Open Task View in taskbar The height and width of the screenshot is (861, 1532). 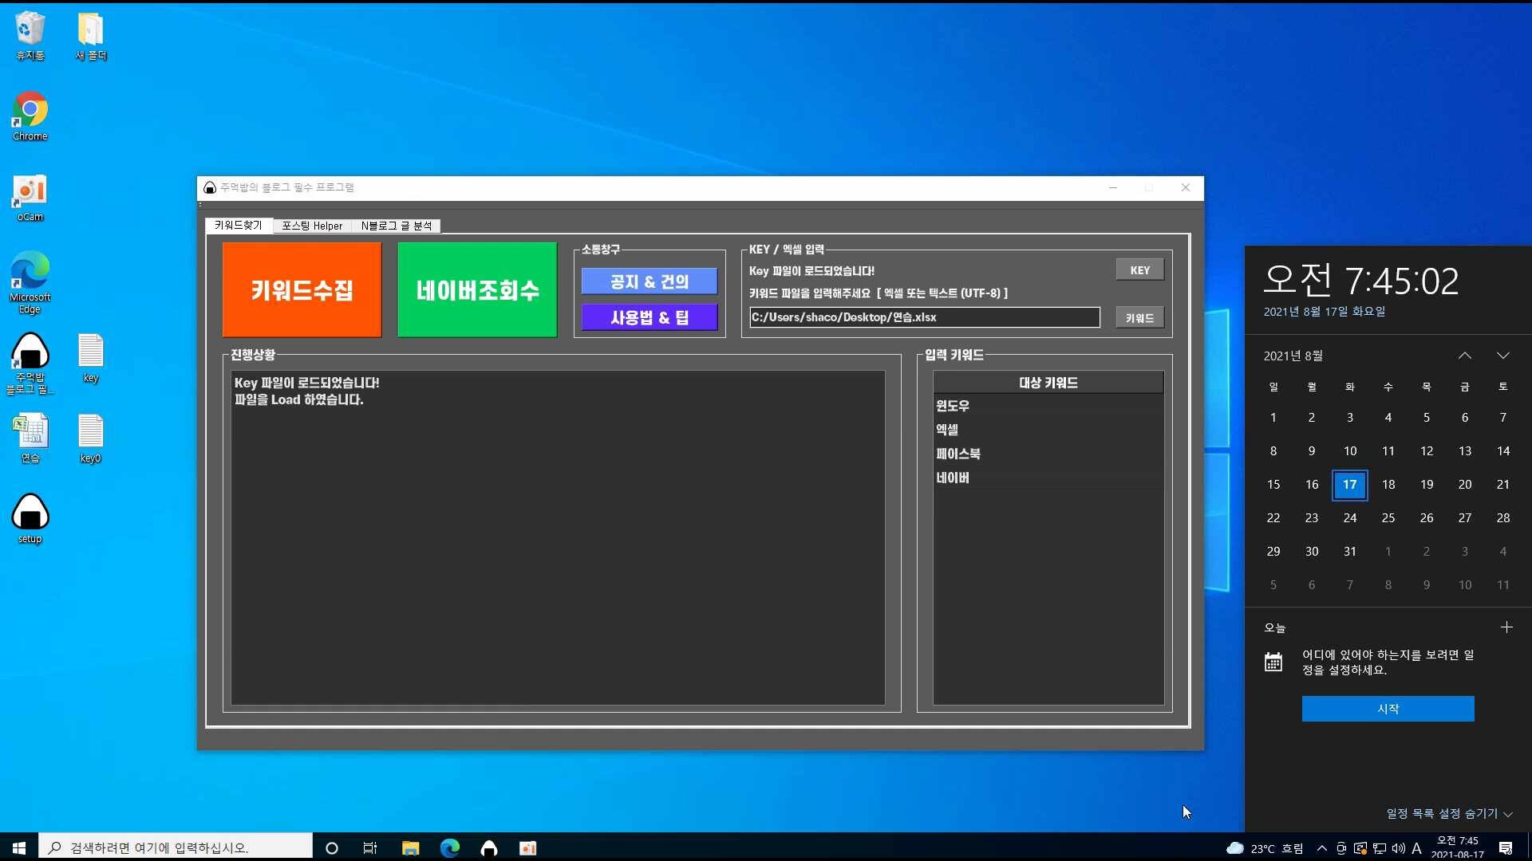(x=370, y=848)
